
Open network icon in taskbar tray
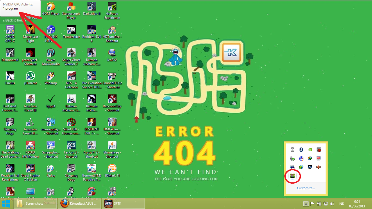click(x=325, y=204)
